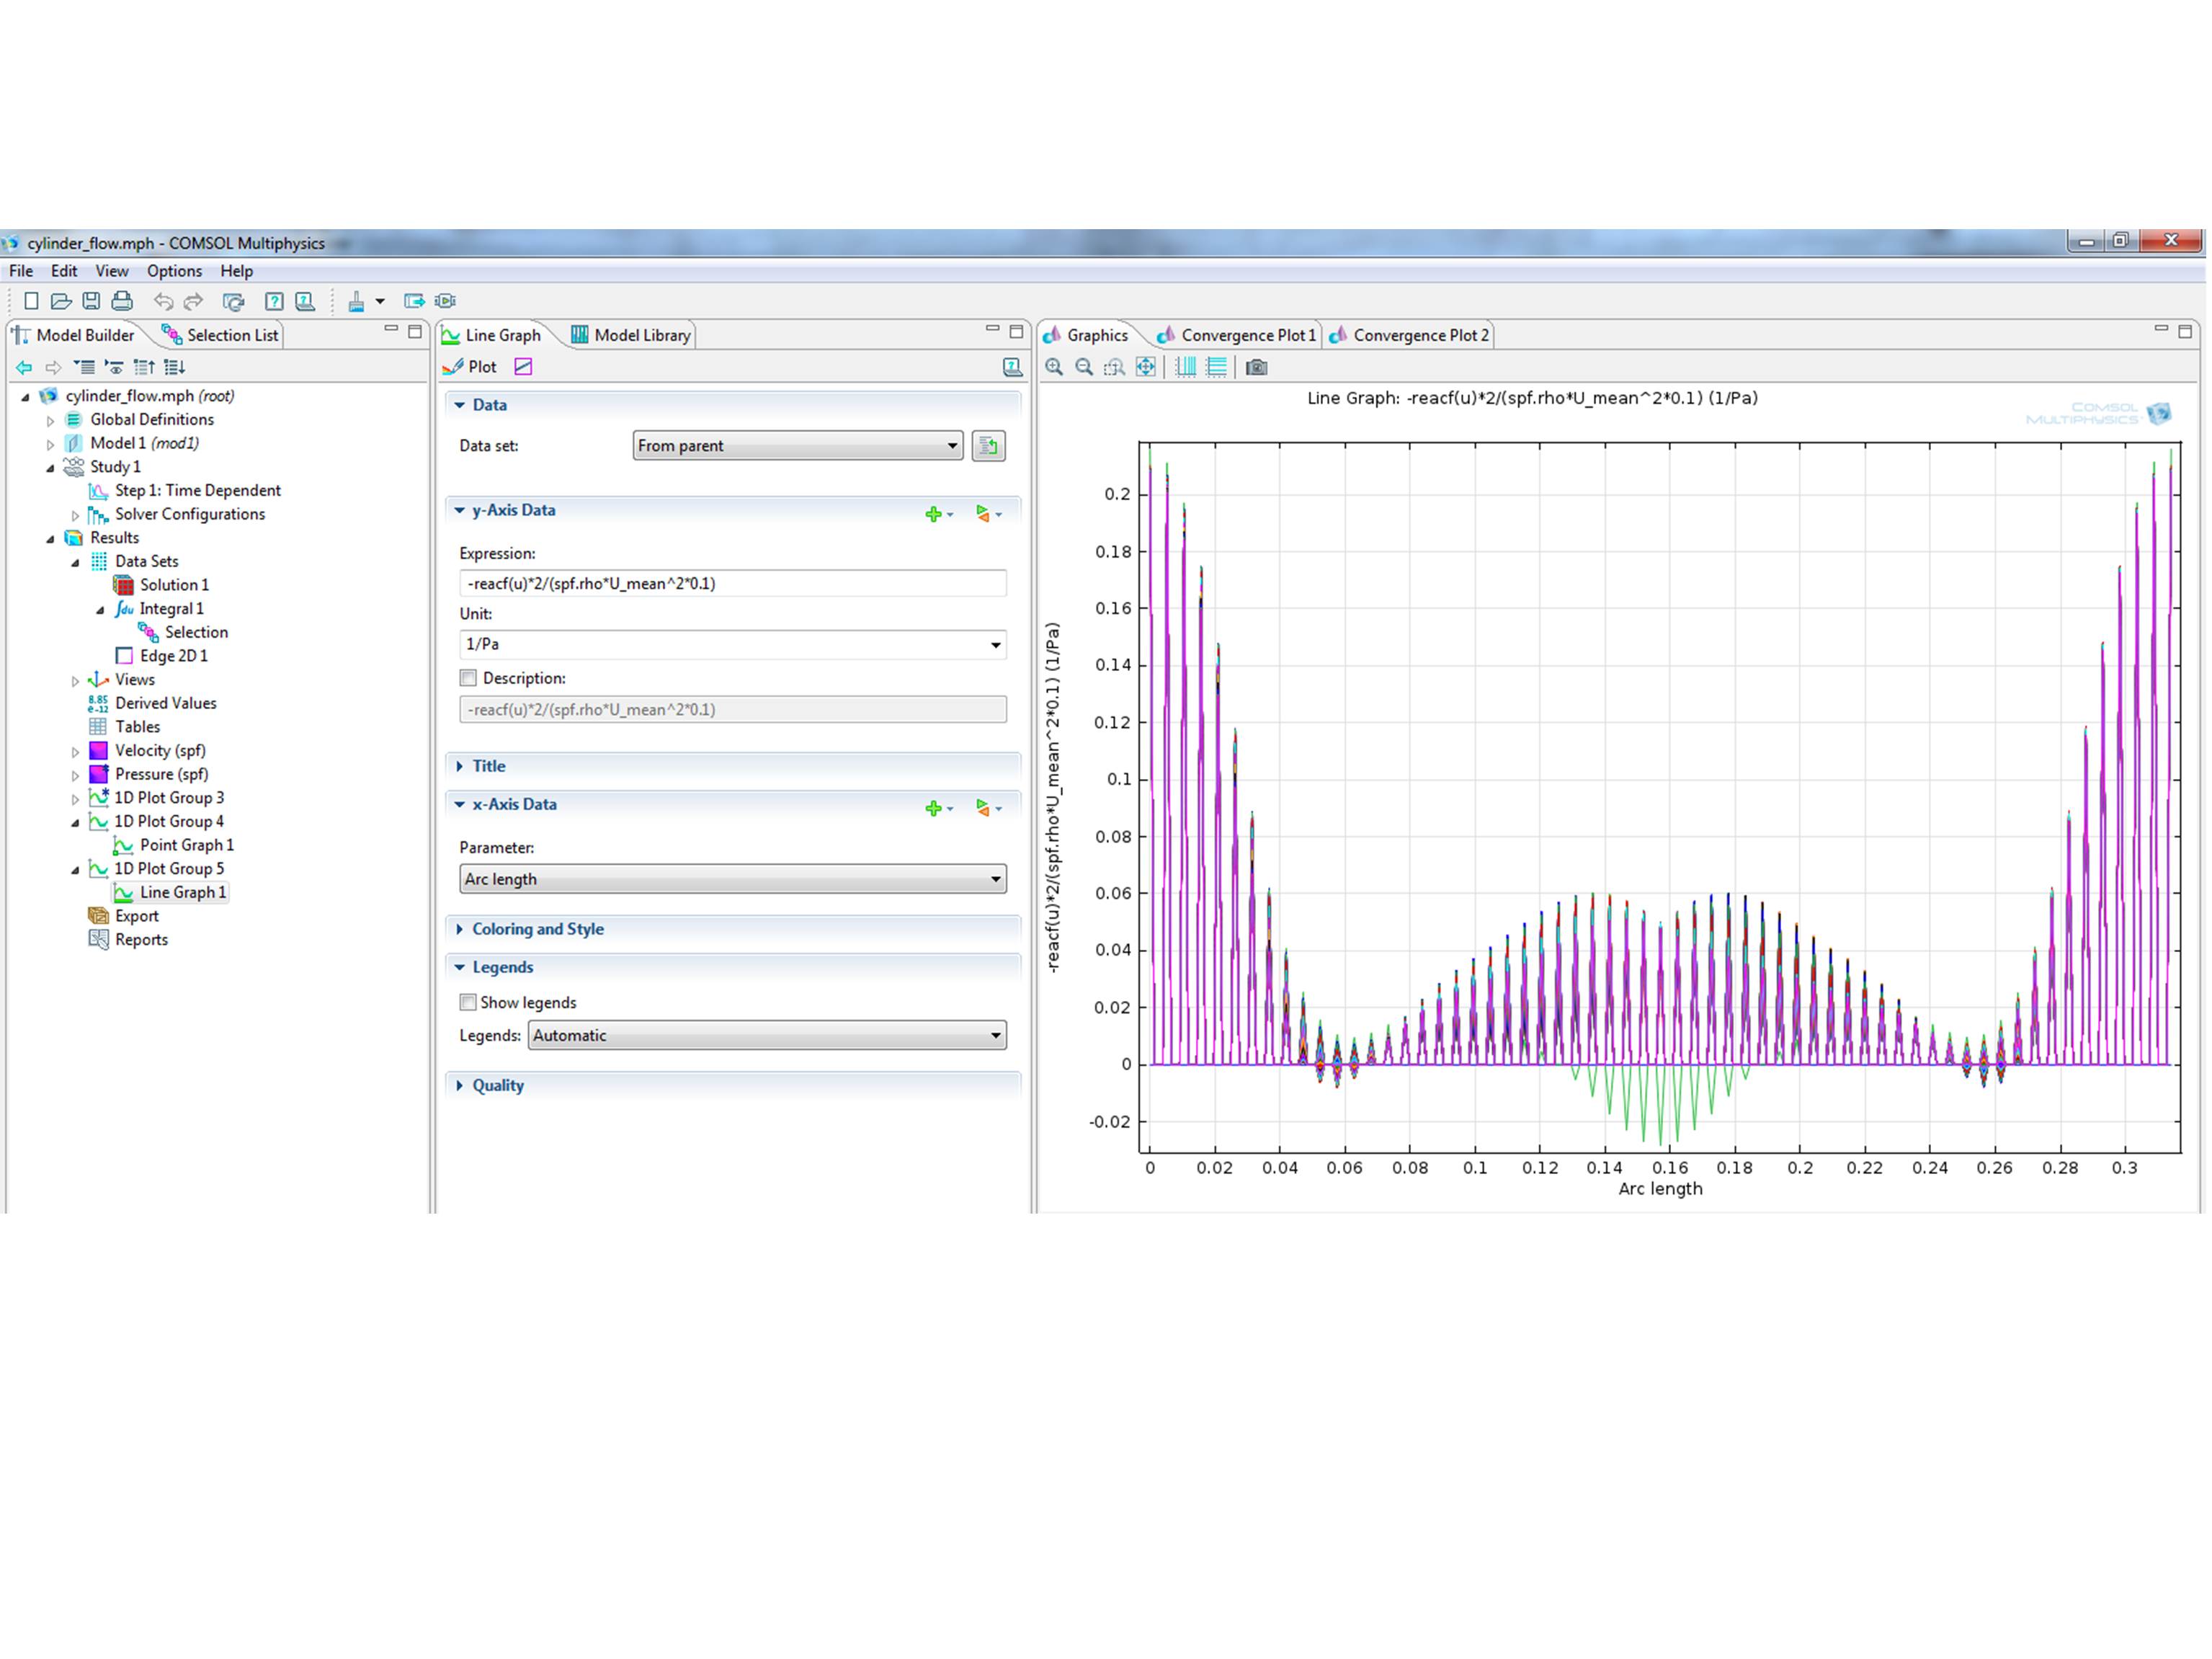Expand the Coloring and Style section
Image resolution: width=2212 pixels, height=1659 pixels.
click(537, 929)
